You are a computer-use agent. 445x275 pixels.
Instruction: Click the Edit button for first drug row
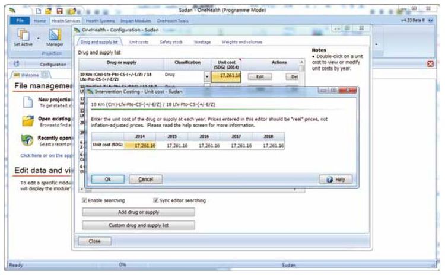[x=260, y=76]
